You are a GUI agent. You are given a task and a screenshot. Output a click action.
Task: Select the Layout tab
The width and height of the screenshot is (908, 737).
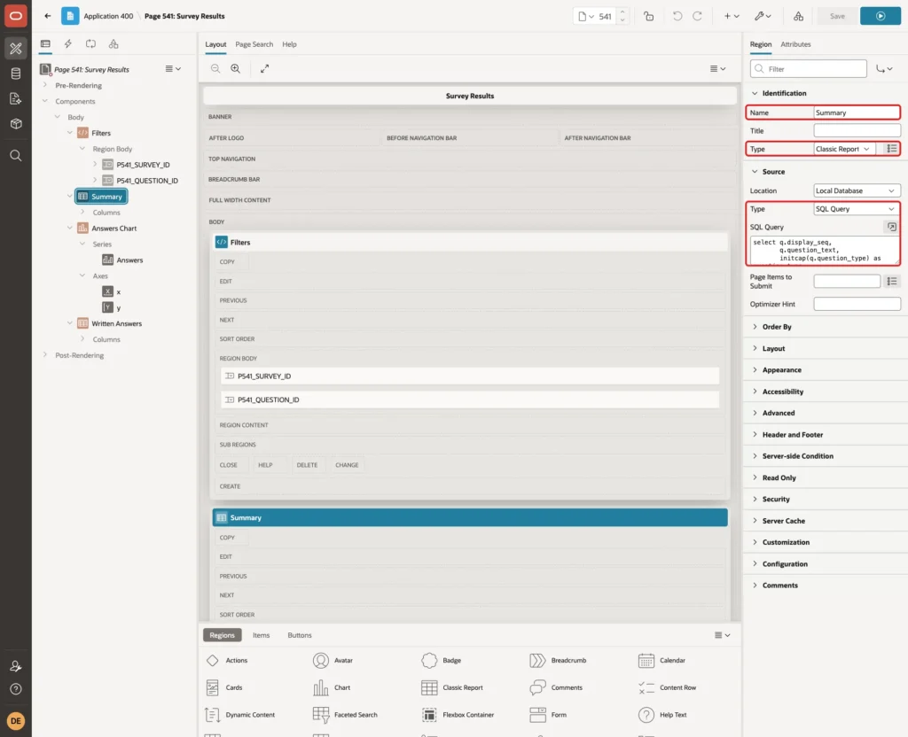[215, 44]
